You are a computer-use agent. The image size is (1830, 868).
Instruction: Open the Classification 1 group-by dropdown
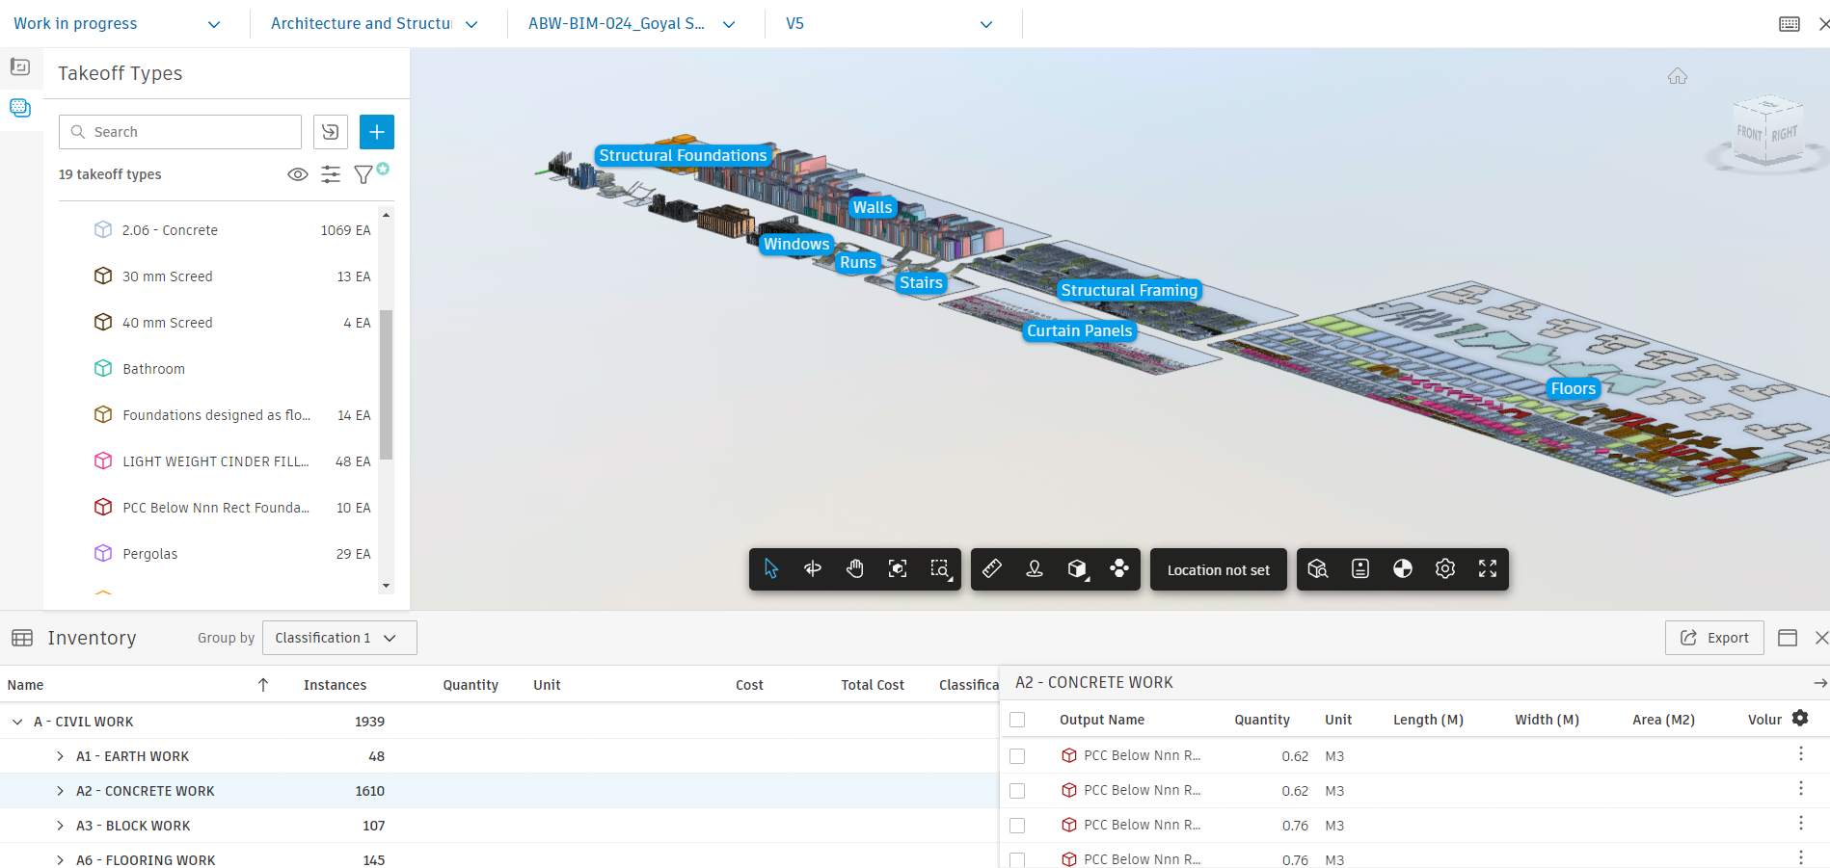click(339, 638)
